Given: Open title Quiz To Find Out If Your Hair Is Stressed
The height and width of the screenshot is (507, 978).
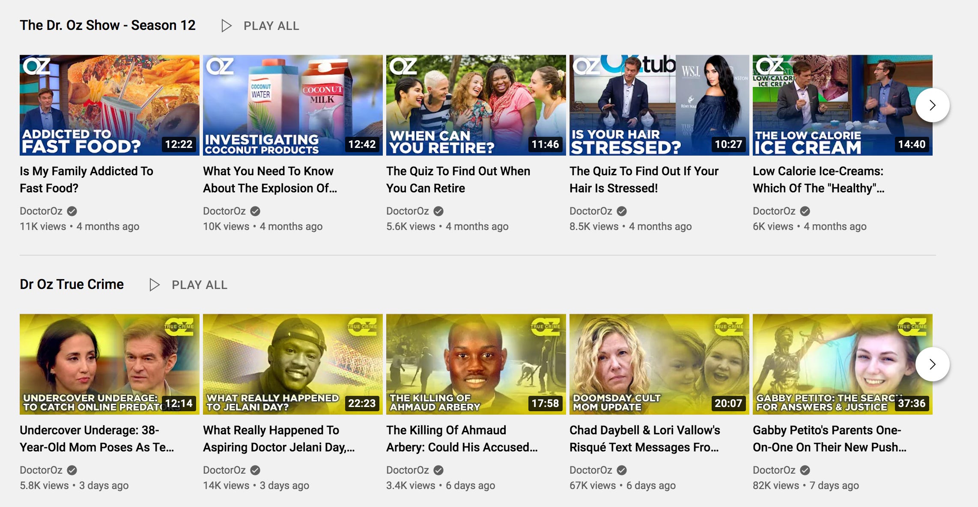Looking at the screenshot, I should click(644, 180).
